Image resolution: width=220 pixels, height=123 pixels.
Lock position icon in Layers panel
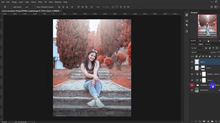[x=203, y=56]
